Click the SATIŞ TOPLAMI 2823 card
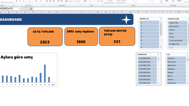Viewport: 189px width, 106px height. pyautogui.click(x=45, y=37)
